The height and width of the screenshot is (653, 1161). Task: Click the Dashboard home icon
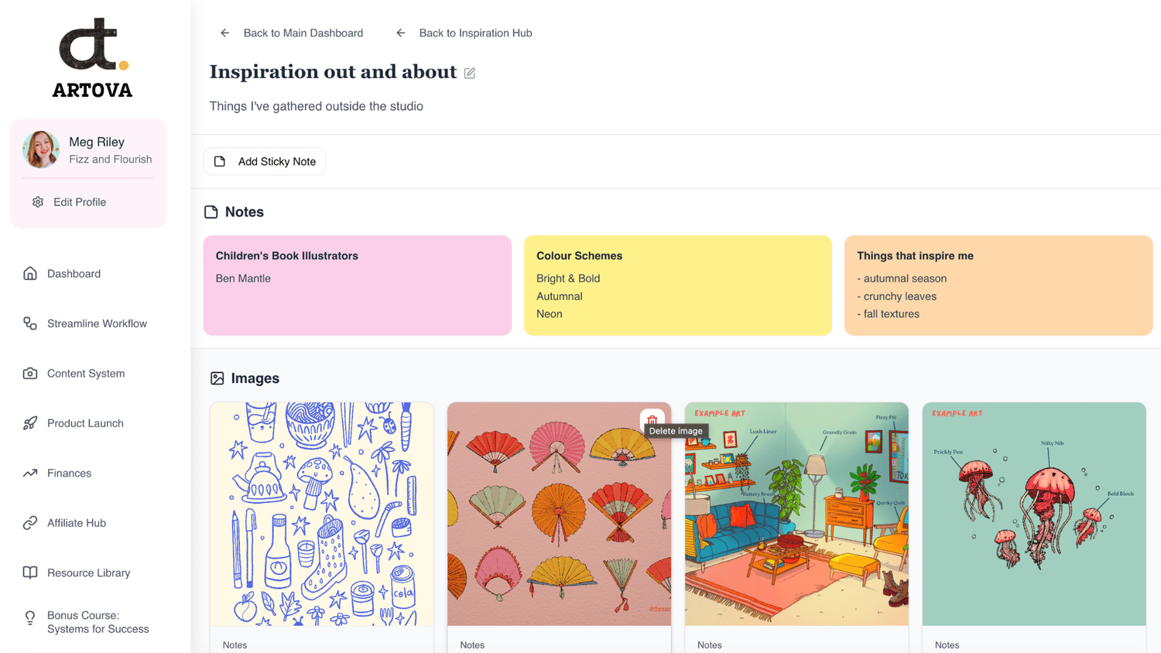pyautogui.click(x=30, y=274)
